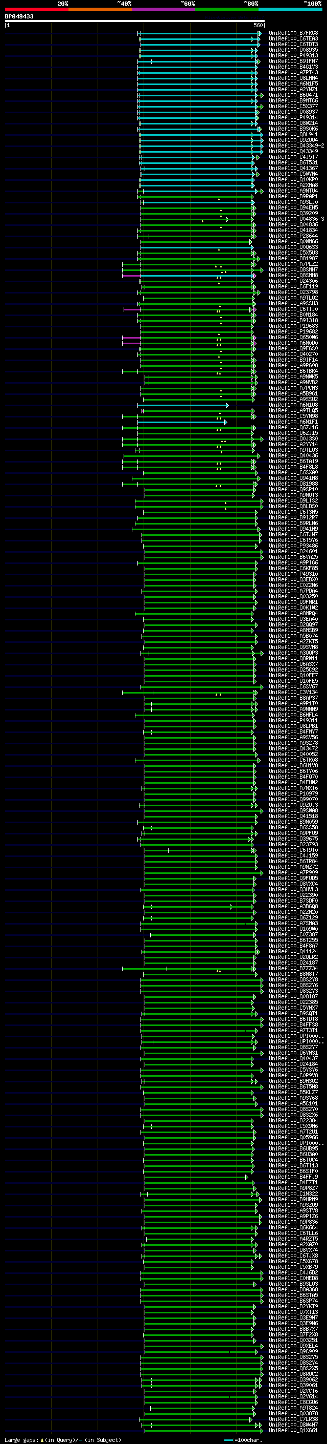Viewport: 327px width, 1444px height.
Task: Click the orange ~40% identity legend segment
Action: coord(101,9)
